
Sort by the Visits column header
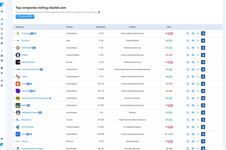[x=169, y=27]
